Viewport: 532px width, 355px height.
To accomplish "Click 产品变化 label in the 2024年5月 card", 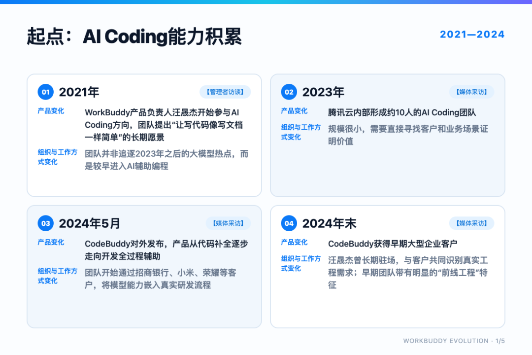I will pos(51,242).
